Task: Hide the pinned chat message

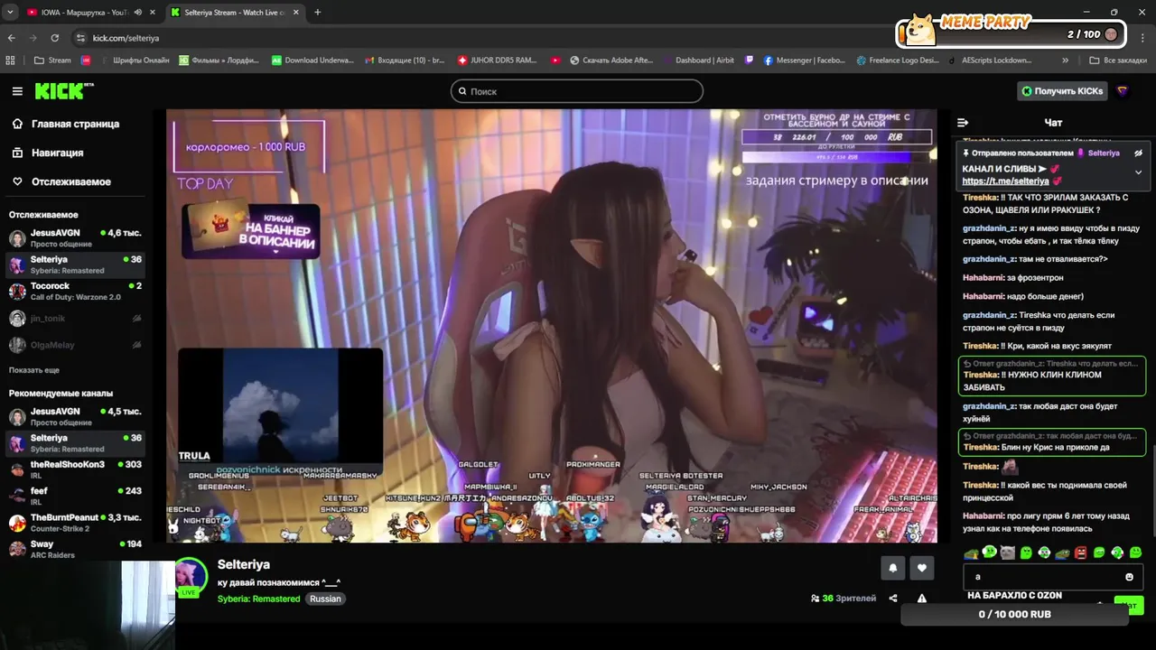Action: (x=1138, y=153)
